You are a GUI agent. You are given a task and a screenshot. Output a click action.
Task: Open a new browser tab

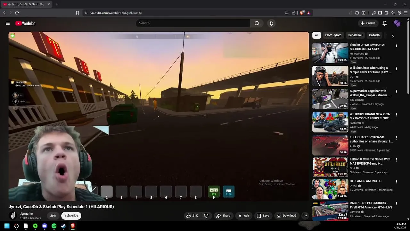(x=57, y=4)
